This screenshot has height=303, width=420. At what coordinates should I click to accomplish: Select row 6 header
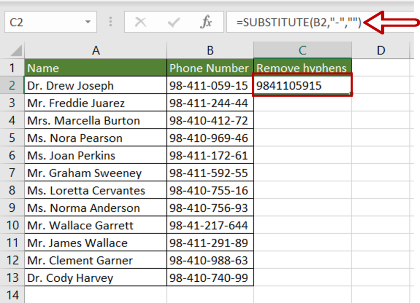pyautogui.click(x=12, y=155)
